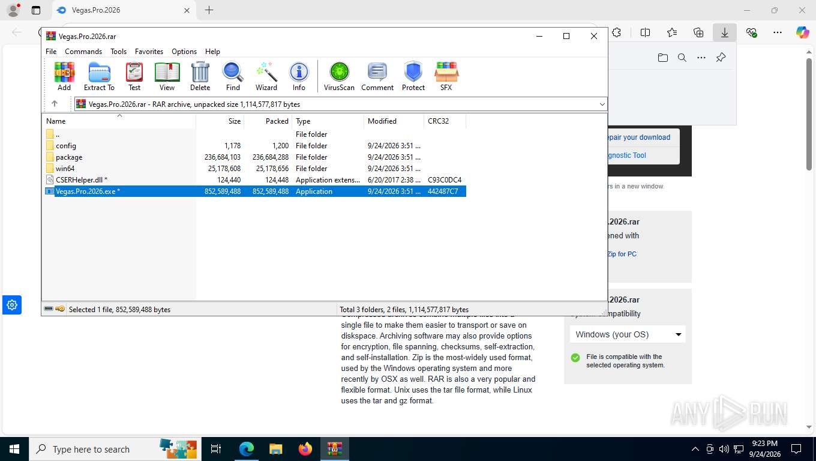Open the Windows Start menu
This screenshot has width=816, height=461.
point(14,449)
